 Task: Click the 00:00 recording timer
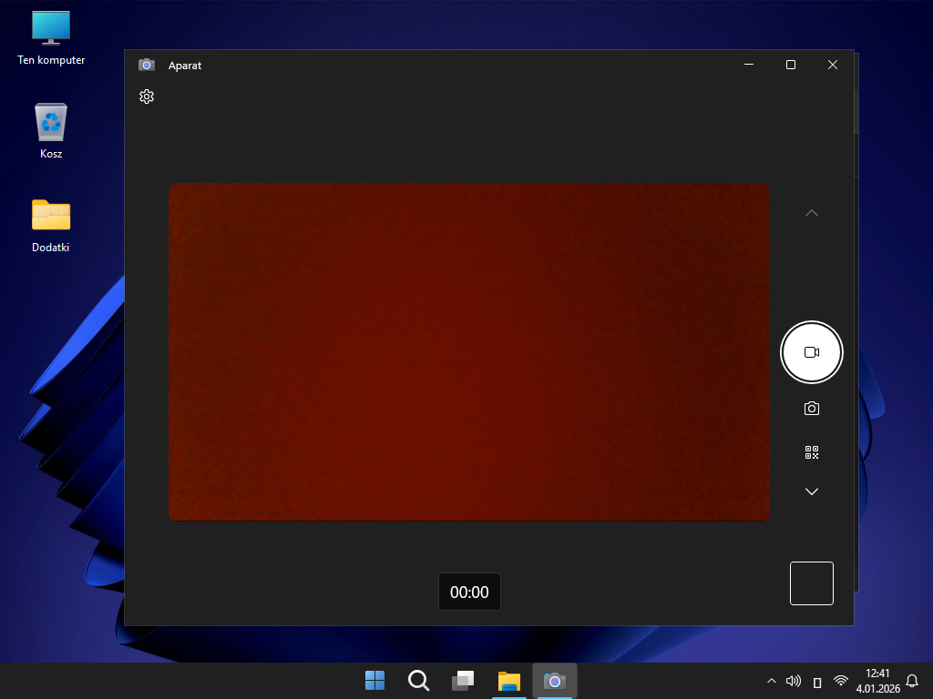tap(469, 592)
